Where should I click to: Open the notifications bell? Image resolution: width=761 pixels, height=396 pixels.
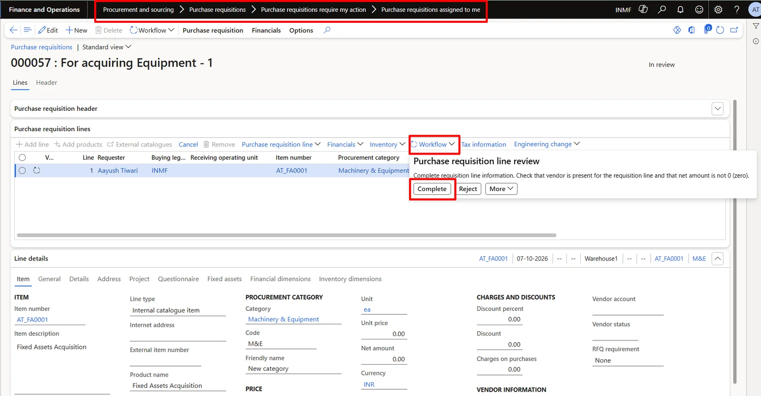pos(680,10)
